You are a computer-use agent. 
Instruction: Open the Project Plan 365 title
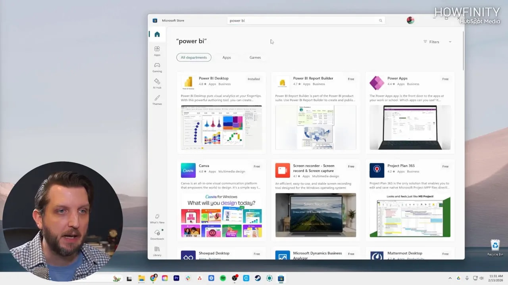[401, 166]
